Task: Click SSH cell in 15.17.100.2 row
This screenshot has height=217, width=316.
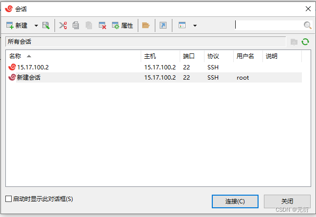Action: (213, 67)
